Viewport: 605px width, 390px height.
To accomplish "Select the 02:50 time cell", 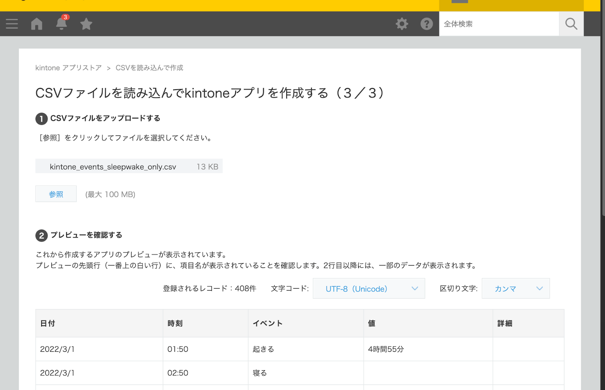I will pos(205,373).
